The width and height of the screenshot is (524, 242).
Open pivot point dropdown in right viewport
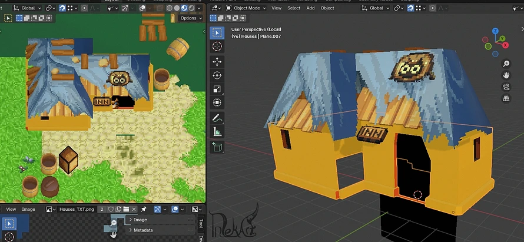tap(399, 8)
